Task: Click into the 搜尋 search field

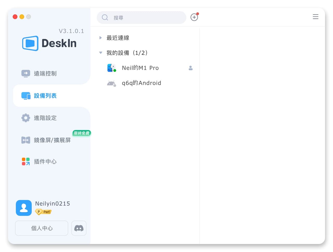Action: click(x=142, y=17)
